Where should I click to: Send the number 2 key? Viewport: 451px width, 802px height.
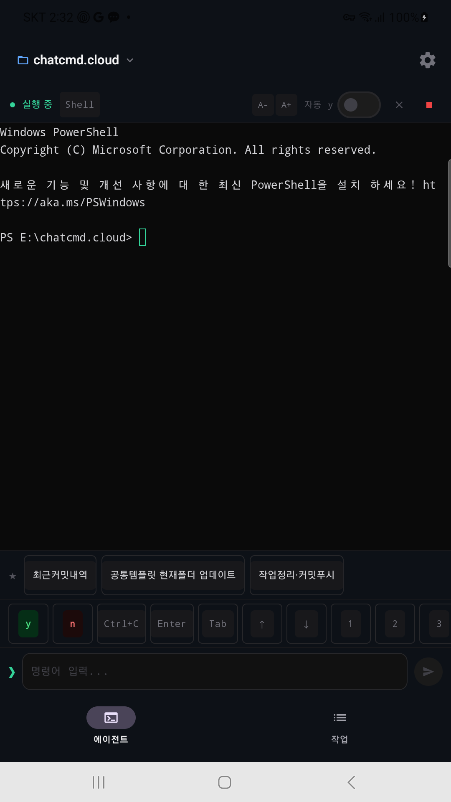[395, 624]
